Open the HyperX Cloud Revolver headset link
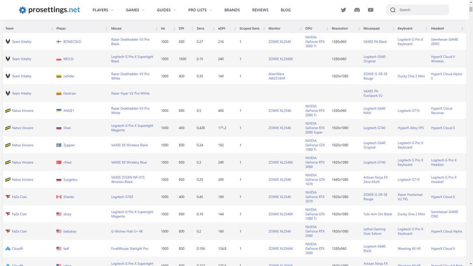The image size is (473, 266). click(441, 111)
